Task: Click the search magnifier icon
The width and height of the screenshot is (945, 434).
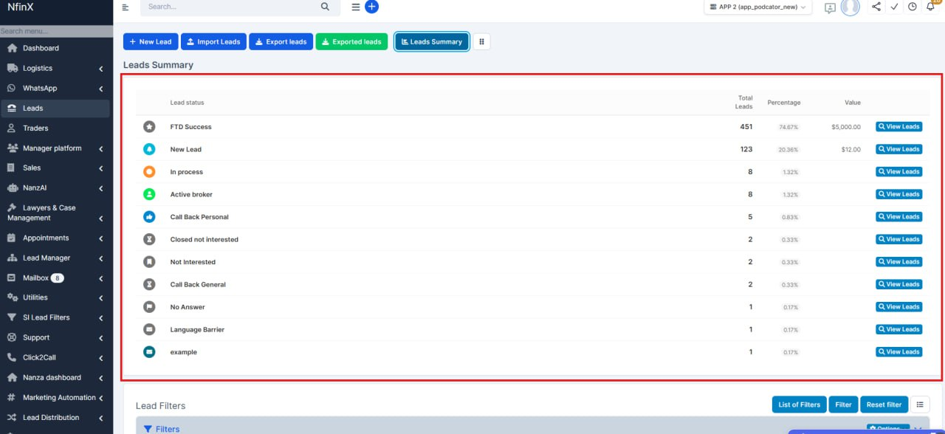Action: (325, 7)
